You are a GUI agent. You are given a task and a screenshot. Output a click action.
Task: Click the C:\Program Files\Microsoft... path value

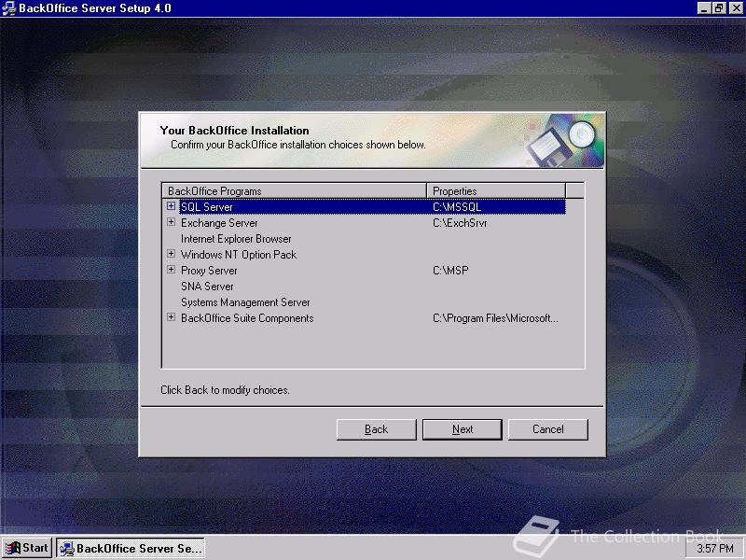(x=495, y=318)
